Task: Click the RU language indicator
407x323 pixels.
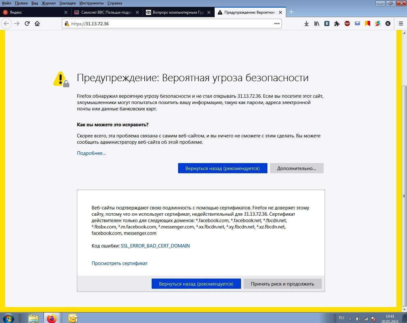Action: (x=341, y=318)
